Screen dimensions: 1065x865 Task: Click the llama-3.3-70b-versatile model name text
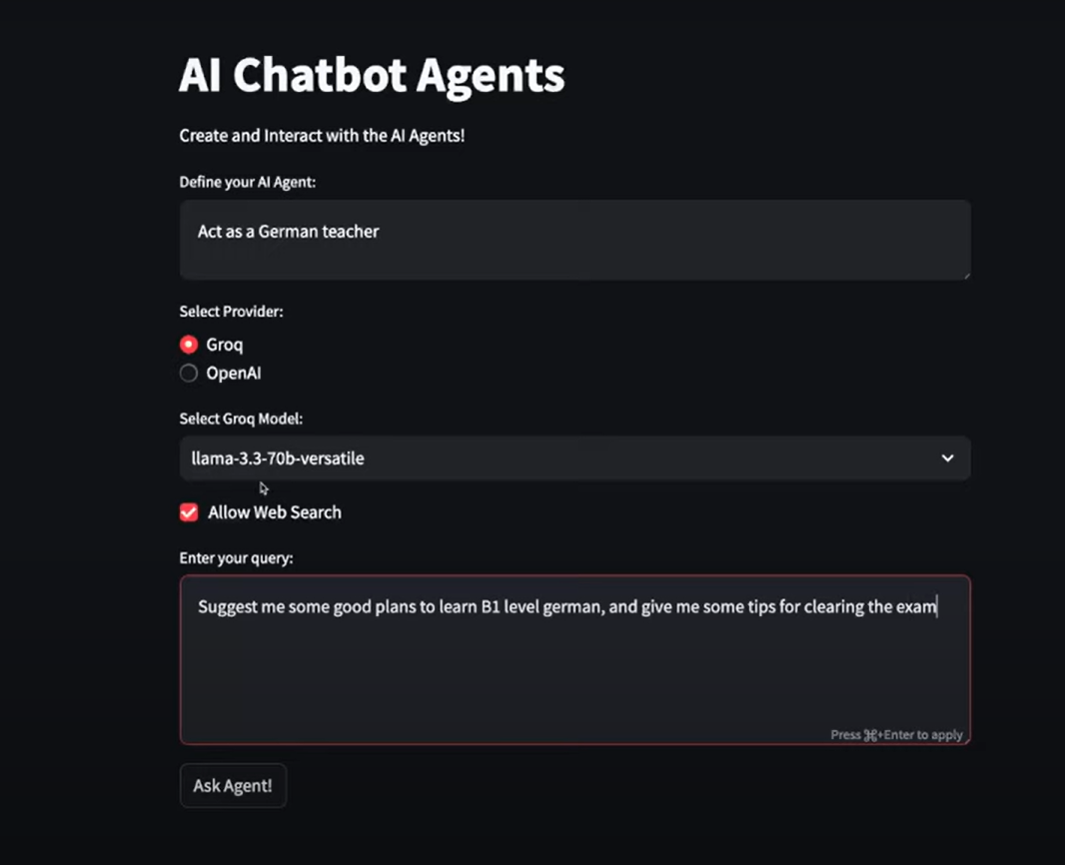280,457
